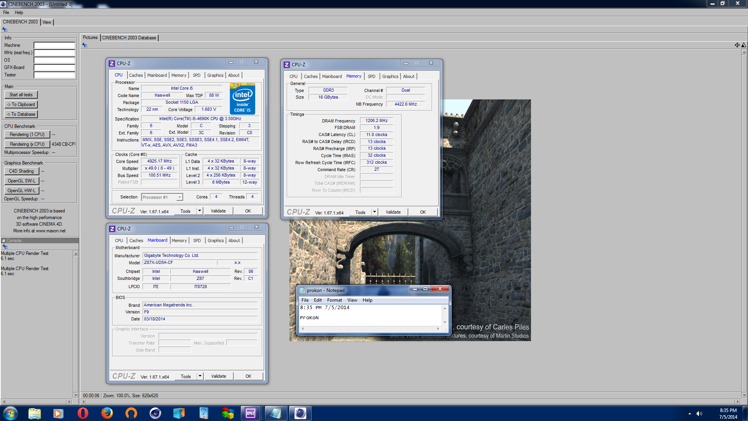Switch to the CINEBENCH 2003 Database tab
This screenshot has width=748, height=421.
coord(129,38)
